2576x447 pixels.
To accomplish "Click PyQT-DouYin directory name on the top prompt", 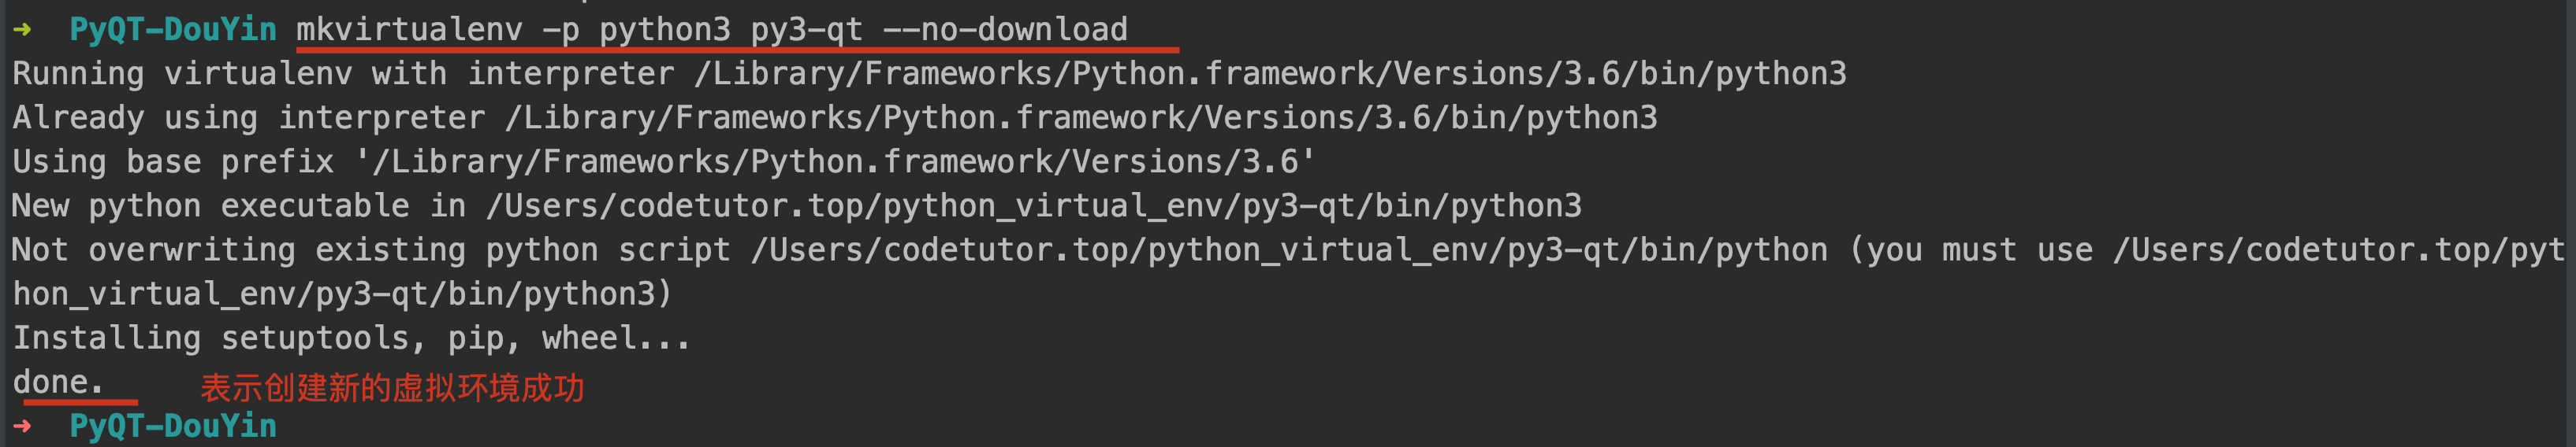I will tap(173, 30).
